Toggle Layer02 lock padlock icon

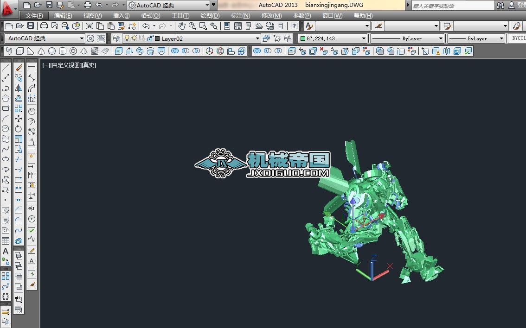coord(150,38)
